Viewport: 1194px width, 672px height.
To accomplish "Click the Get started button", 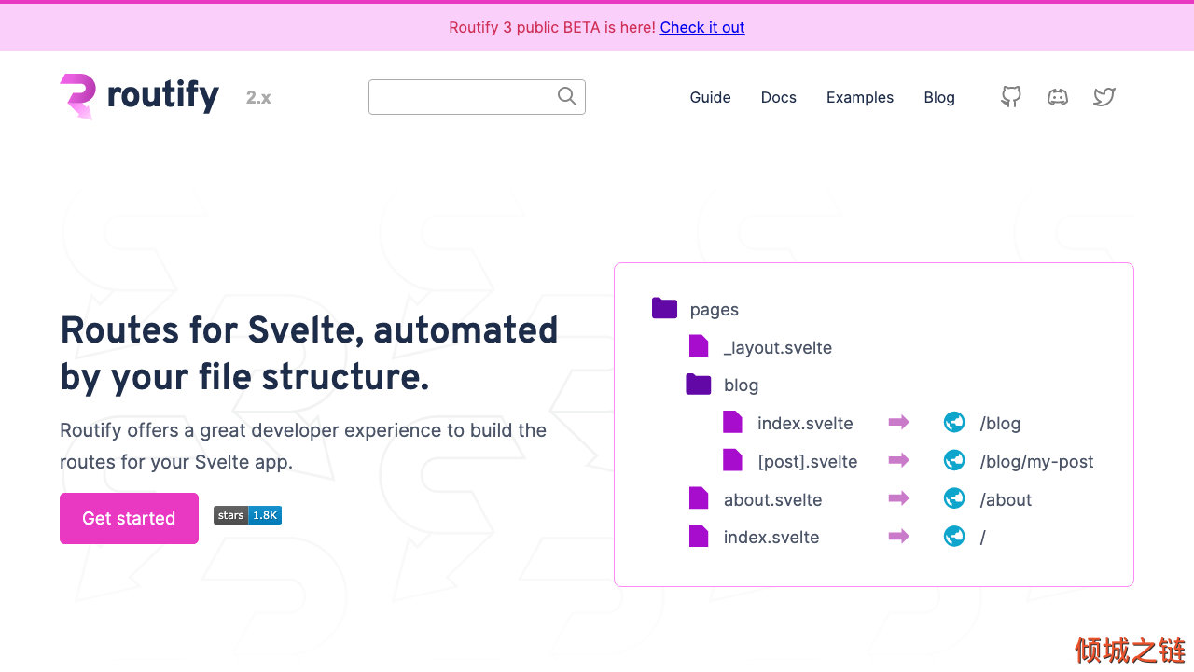I will tap(129, 518).
